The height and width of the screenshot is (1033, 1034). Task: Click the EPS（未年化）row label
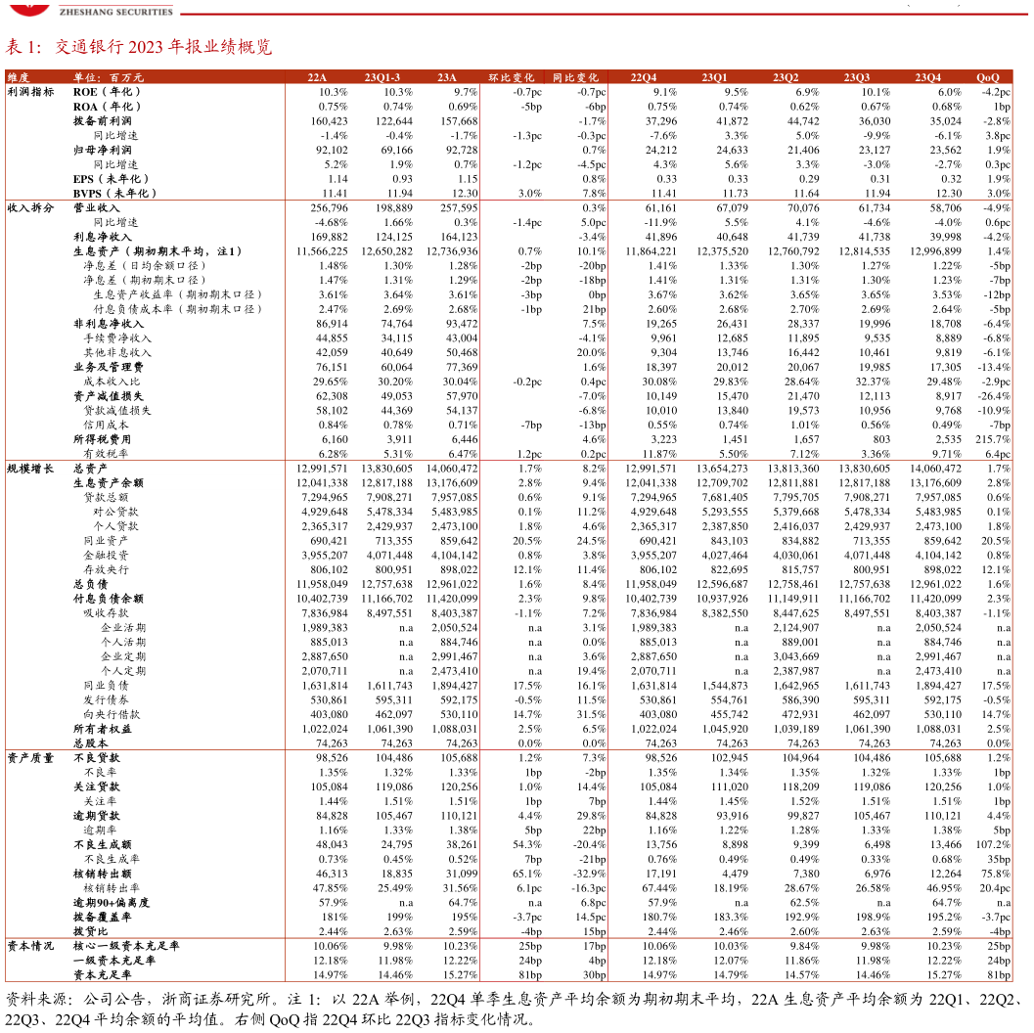tap(111, 179)
